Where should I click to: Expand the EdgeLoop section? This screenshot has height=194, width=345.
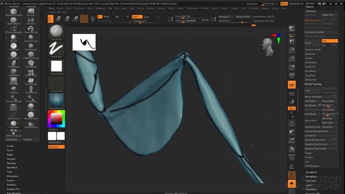pyautogui.click(x=310, y=54)
